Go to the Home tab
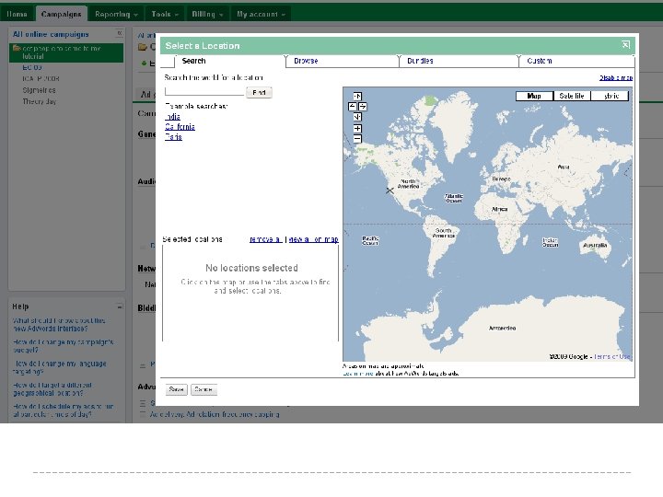This screenshot has height=497, width=663. pyautogui.click(x=17, y=15)
